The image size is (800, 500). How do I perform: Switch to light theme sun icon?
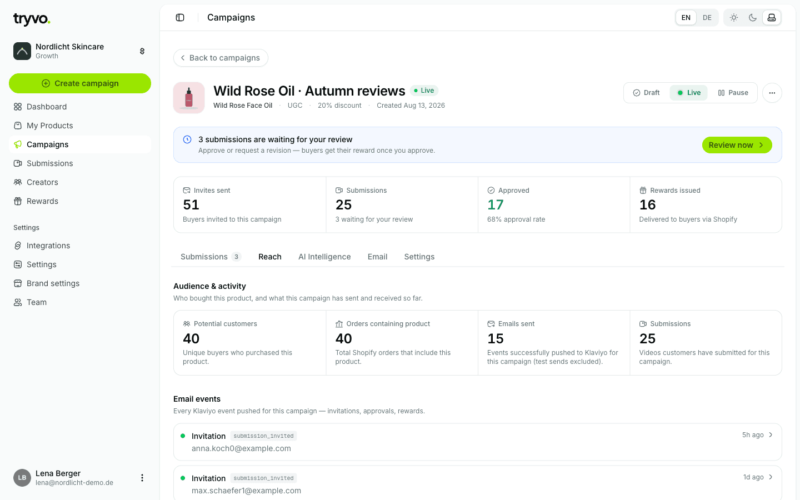[734, 18]
